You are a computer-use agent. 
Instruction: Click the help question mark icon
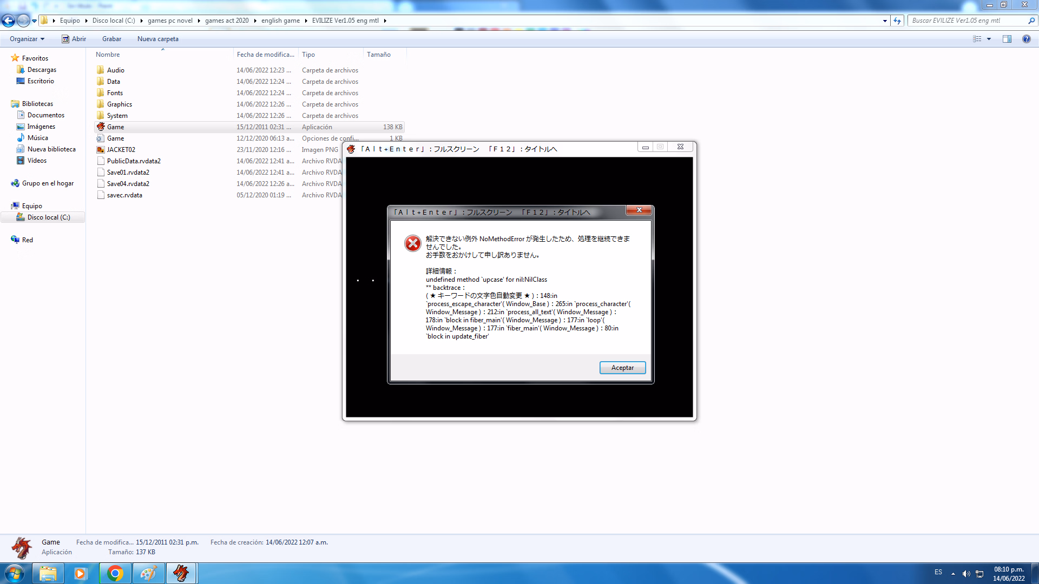[x=1026, y=39]
